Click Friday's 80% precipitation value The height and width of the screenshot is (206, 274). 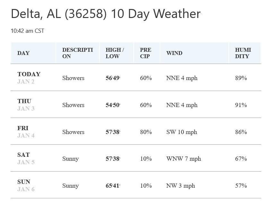click(x=146, y=132)
